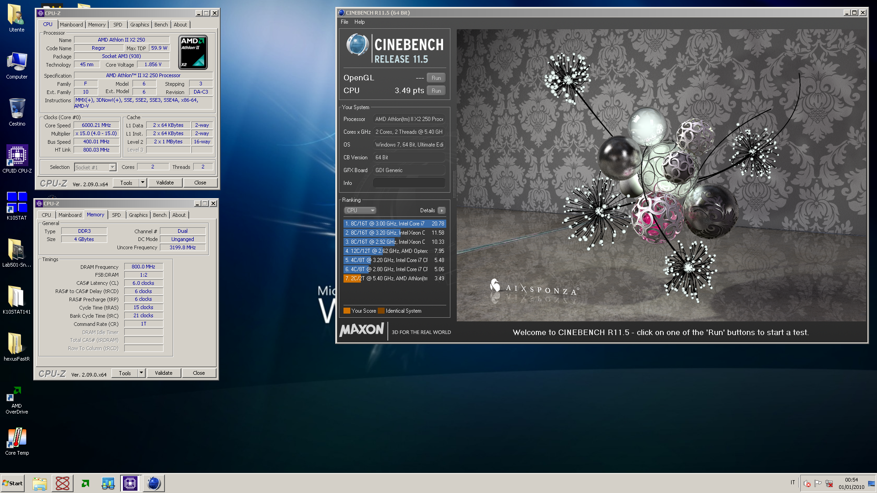Click the AMD Athlon II logo in CPU-Z
Screen dimensions: 877x493
192,52
